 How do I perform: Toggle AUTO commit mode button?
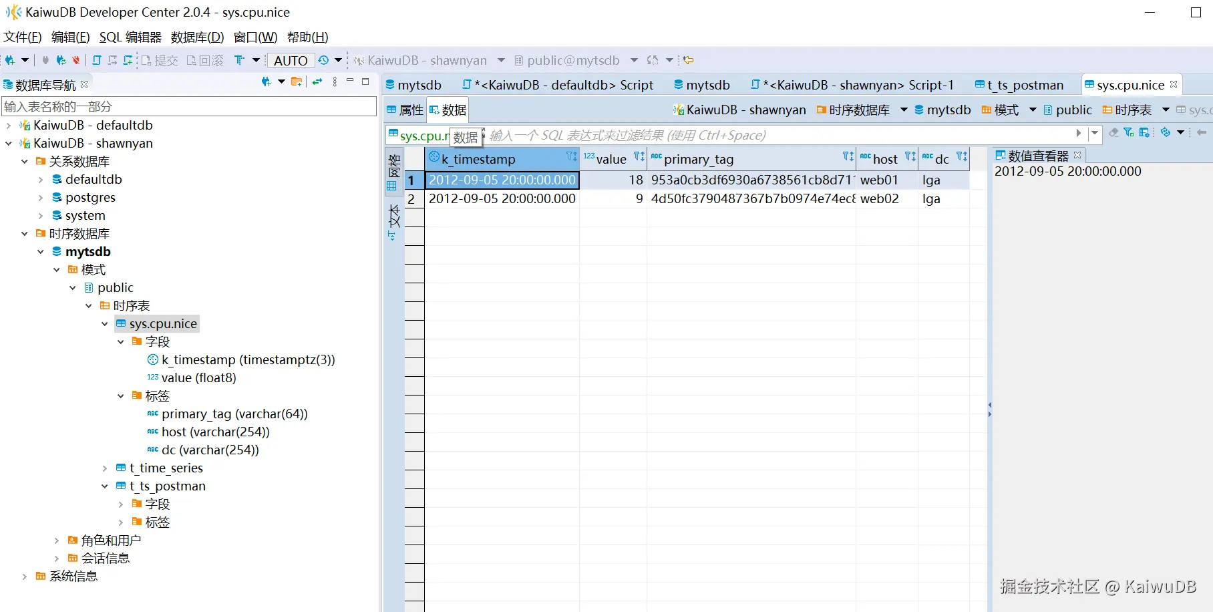point(291,61)
